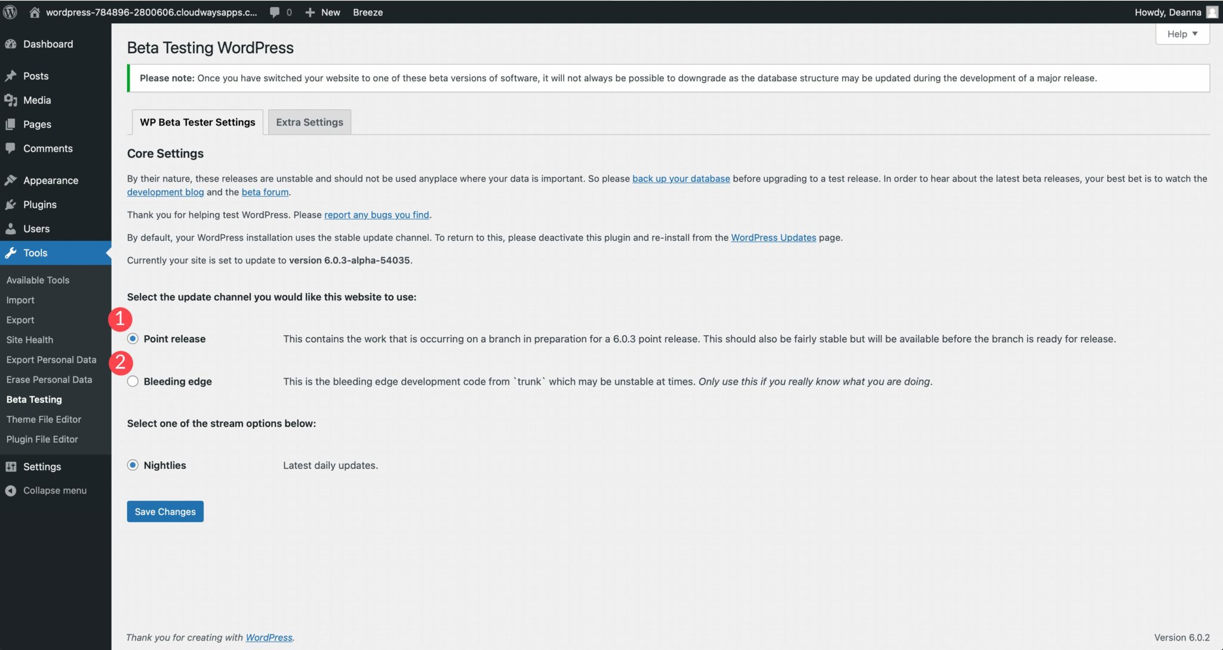Click the Settings icon in sidebar
This screenshot has width=1223, height=650.
tap(12, 467)
